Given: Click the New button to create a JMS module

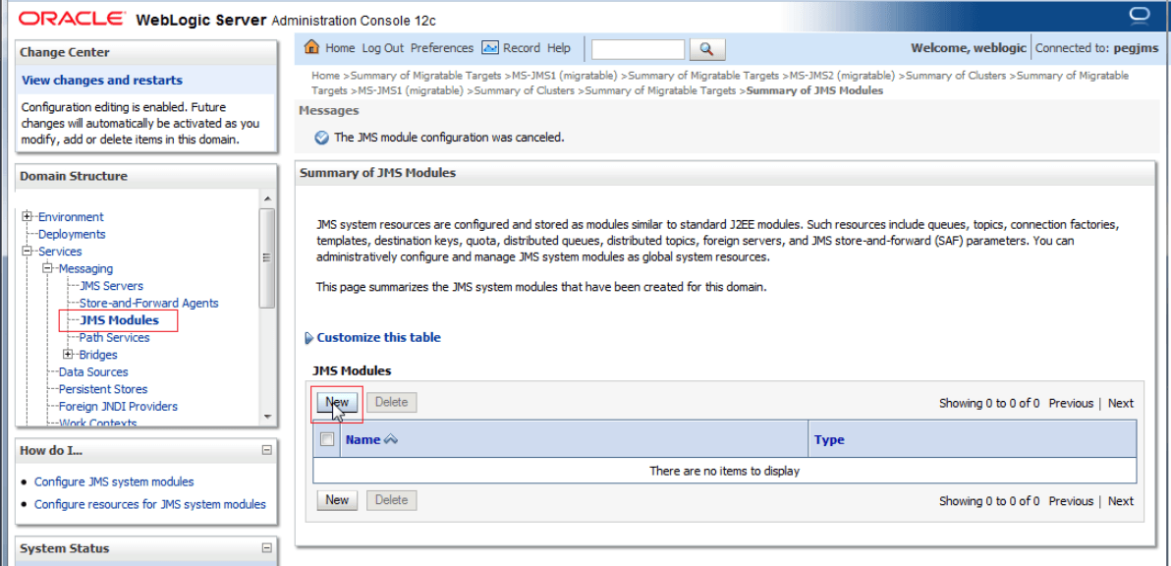Looking at the screenshot, I should (x=336, y=402).
